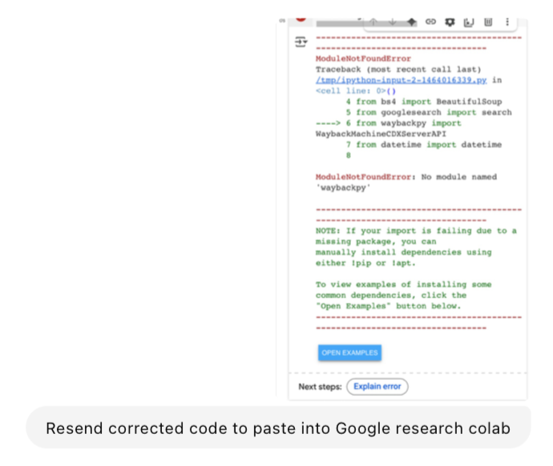Click the OPEN EXAMPLES button
This screenshot has width=553, height=466.
coord(349,352)
